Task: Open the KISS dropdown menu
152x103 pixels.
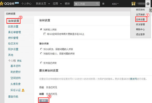Action: tap(115, 4)
